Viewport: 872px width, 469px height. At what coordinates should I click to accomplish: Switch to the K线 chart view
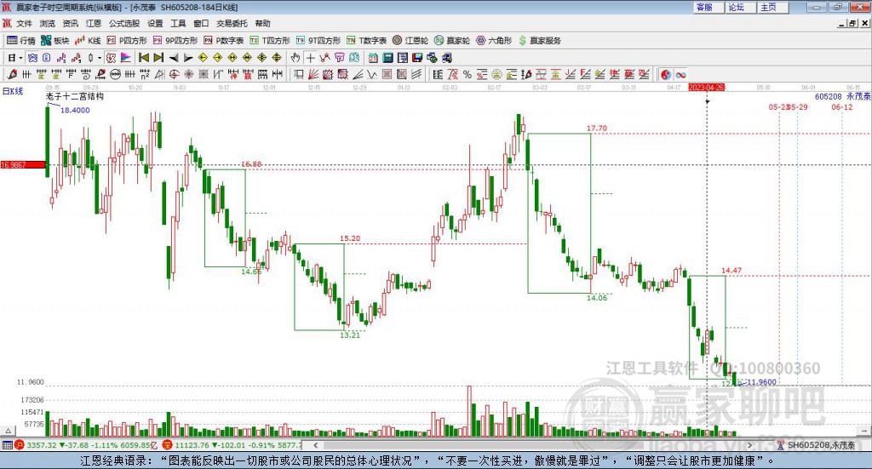(88, 41)
